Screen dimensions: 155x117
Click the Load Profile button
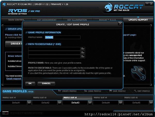[93, 91]
